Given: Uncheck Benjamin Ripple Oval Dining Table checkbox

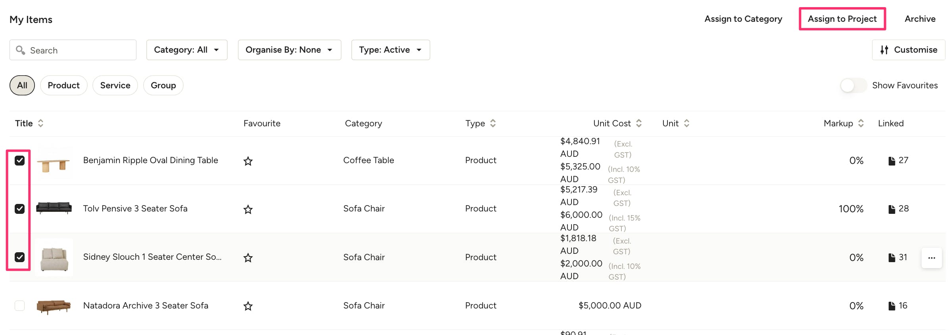Looking at the screenshot, I should [x=19, y=160].
